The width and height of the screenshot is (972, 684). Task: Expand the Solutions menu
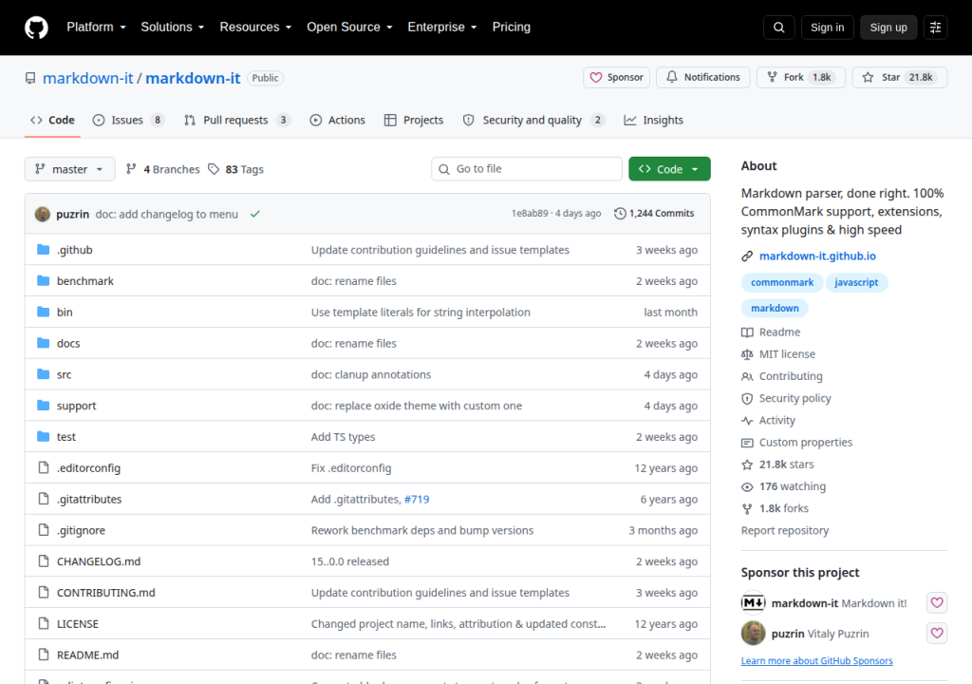click(173, 28)
